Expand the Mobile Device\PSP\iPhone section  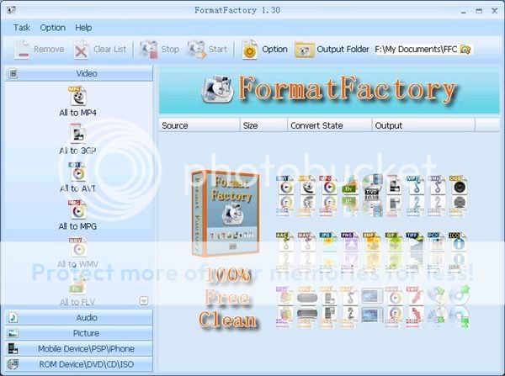click(79, 348)
